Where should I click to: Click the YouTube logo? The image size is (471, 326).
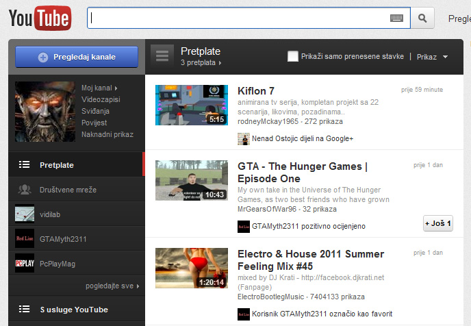coord(40,18)
